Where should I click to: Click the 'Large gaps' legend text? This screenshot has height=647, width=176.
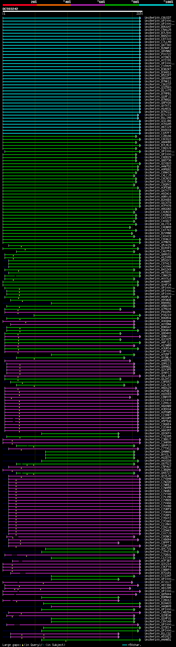coord(12,645)
